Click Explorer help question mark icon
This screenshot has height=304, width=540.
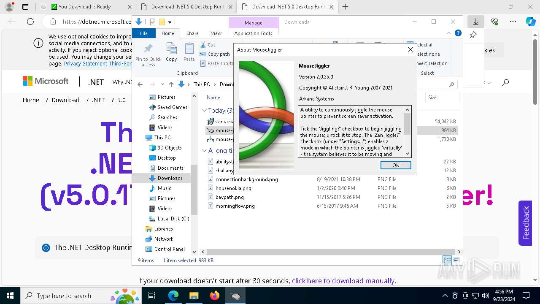[x=458, y=33]
